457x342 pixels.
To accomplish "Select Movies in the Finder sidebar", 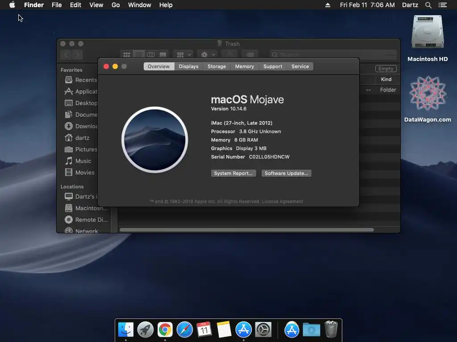I will point(79,172).
